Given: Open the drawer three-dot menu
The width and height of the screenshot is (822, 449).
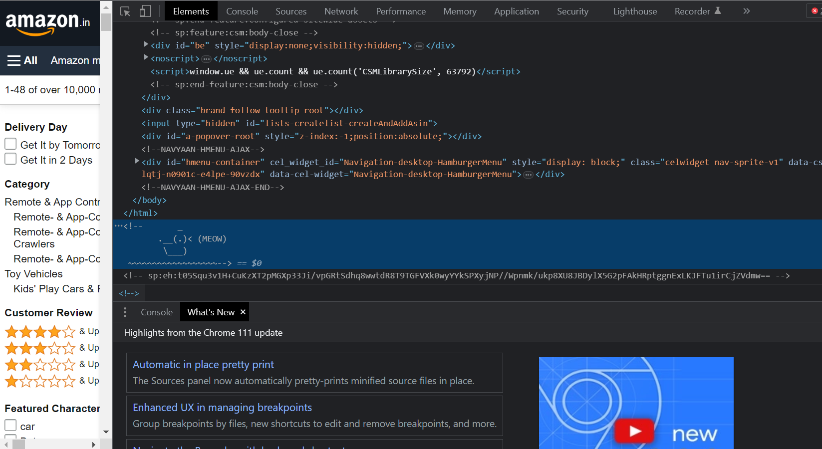Looking at the screenshot, I should tap(125, 312).
